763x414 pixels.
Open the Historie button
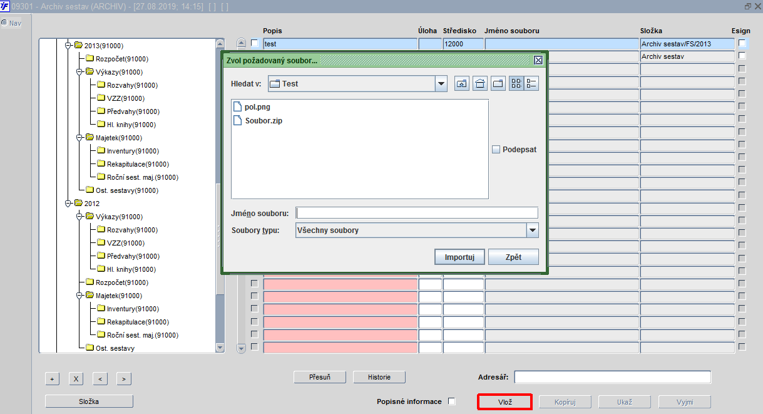(379, 377)
